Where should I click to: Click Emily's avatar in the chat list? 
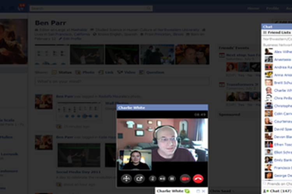269,160
